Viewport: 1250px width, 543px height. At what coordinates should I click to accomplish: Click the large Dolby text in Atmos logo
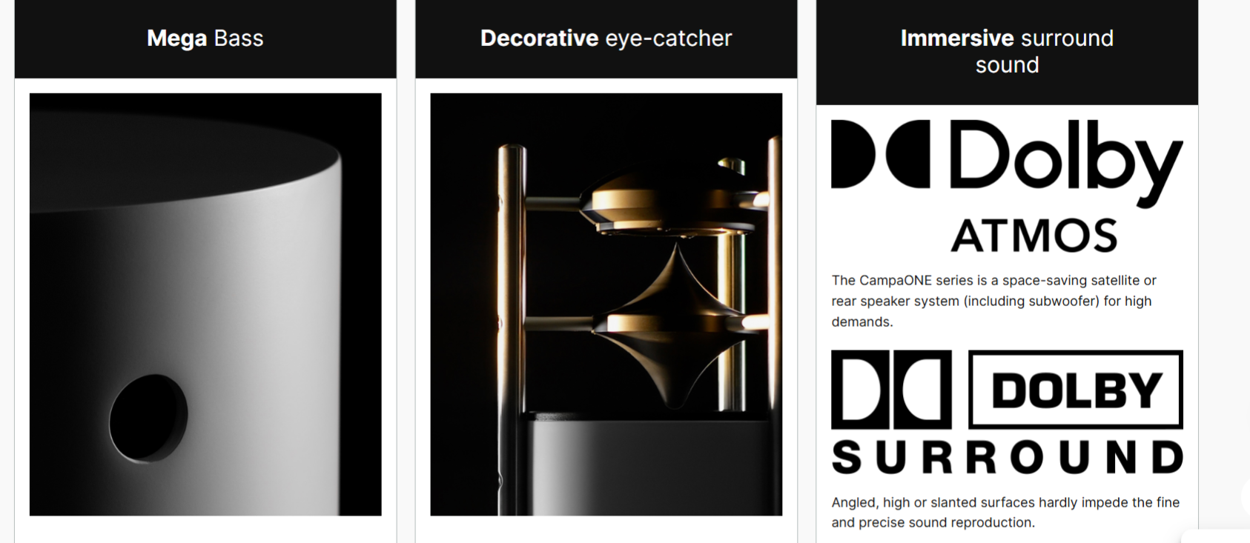click(1066, 161)
